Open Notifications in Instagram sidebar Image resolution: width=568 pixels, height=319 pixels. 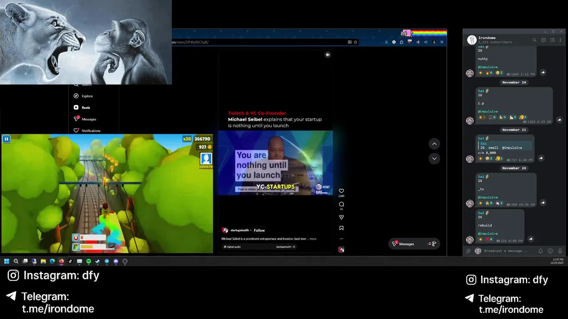pos(87,131)
